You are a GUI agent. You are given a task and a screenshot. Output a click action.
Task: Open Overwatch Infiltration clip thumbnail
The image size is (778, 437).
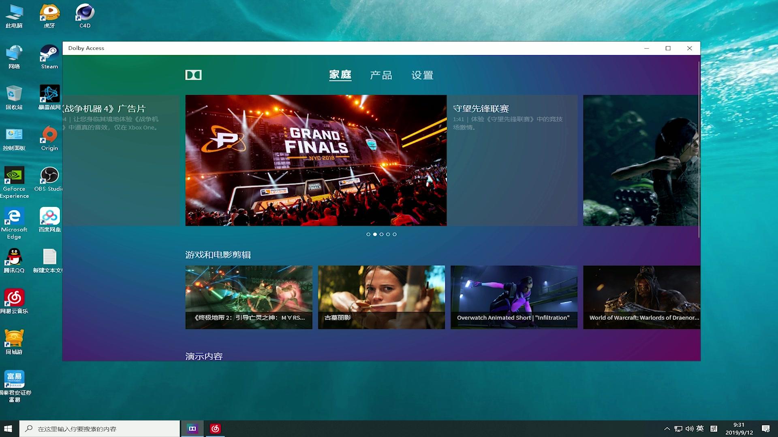[x=514, y=297]
